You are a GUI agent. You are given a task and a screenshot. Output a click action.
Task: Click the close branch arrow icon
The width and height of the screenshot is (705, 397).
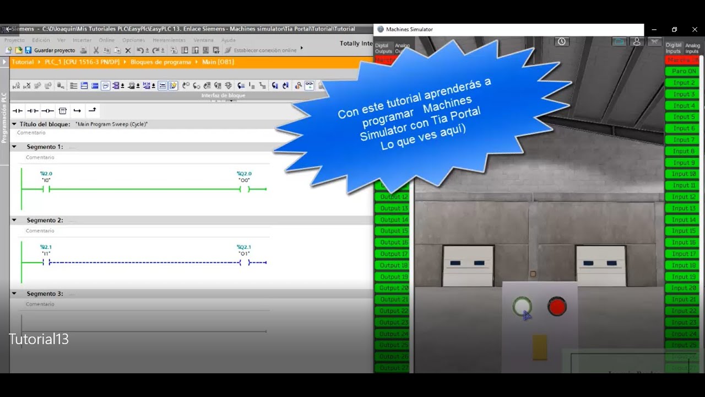pos(93,110)
